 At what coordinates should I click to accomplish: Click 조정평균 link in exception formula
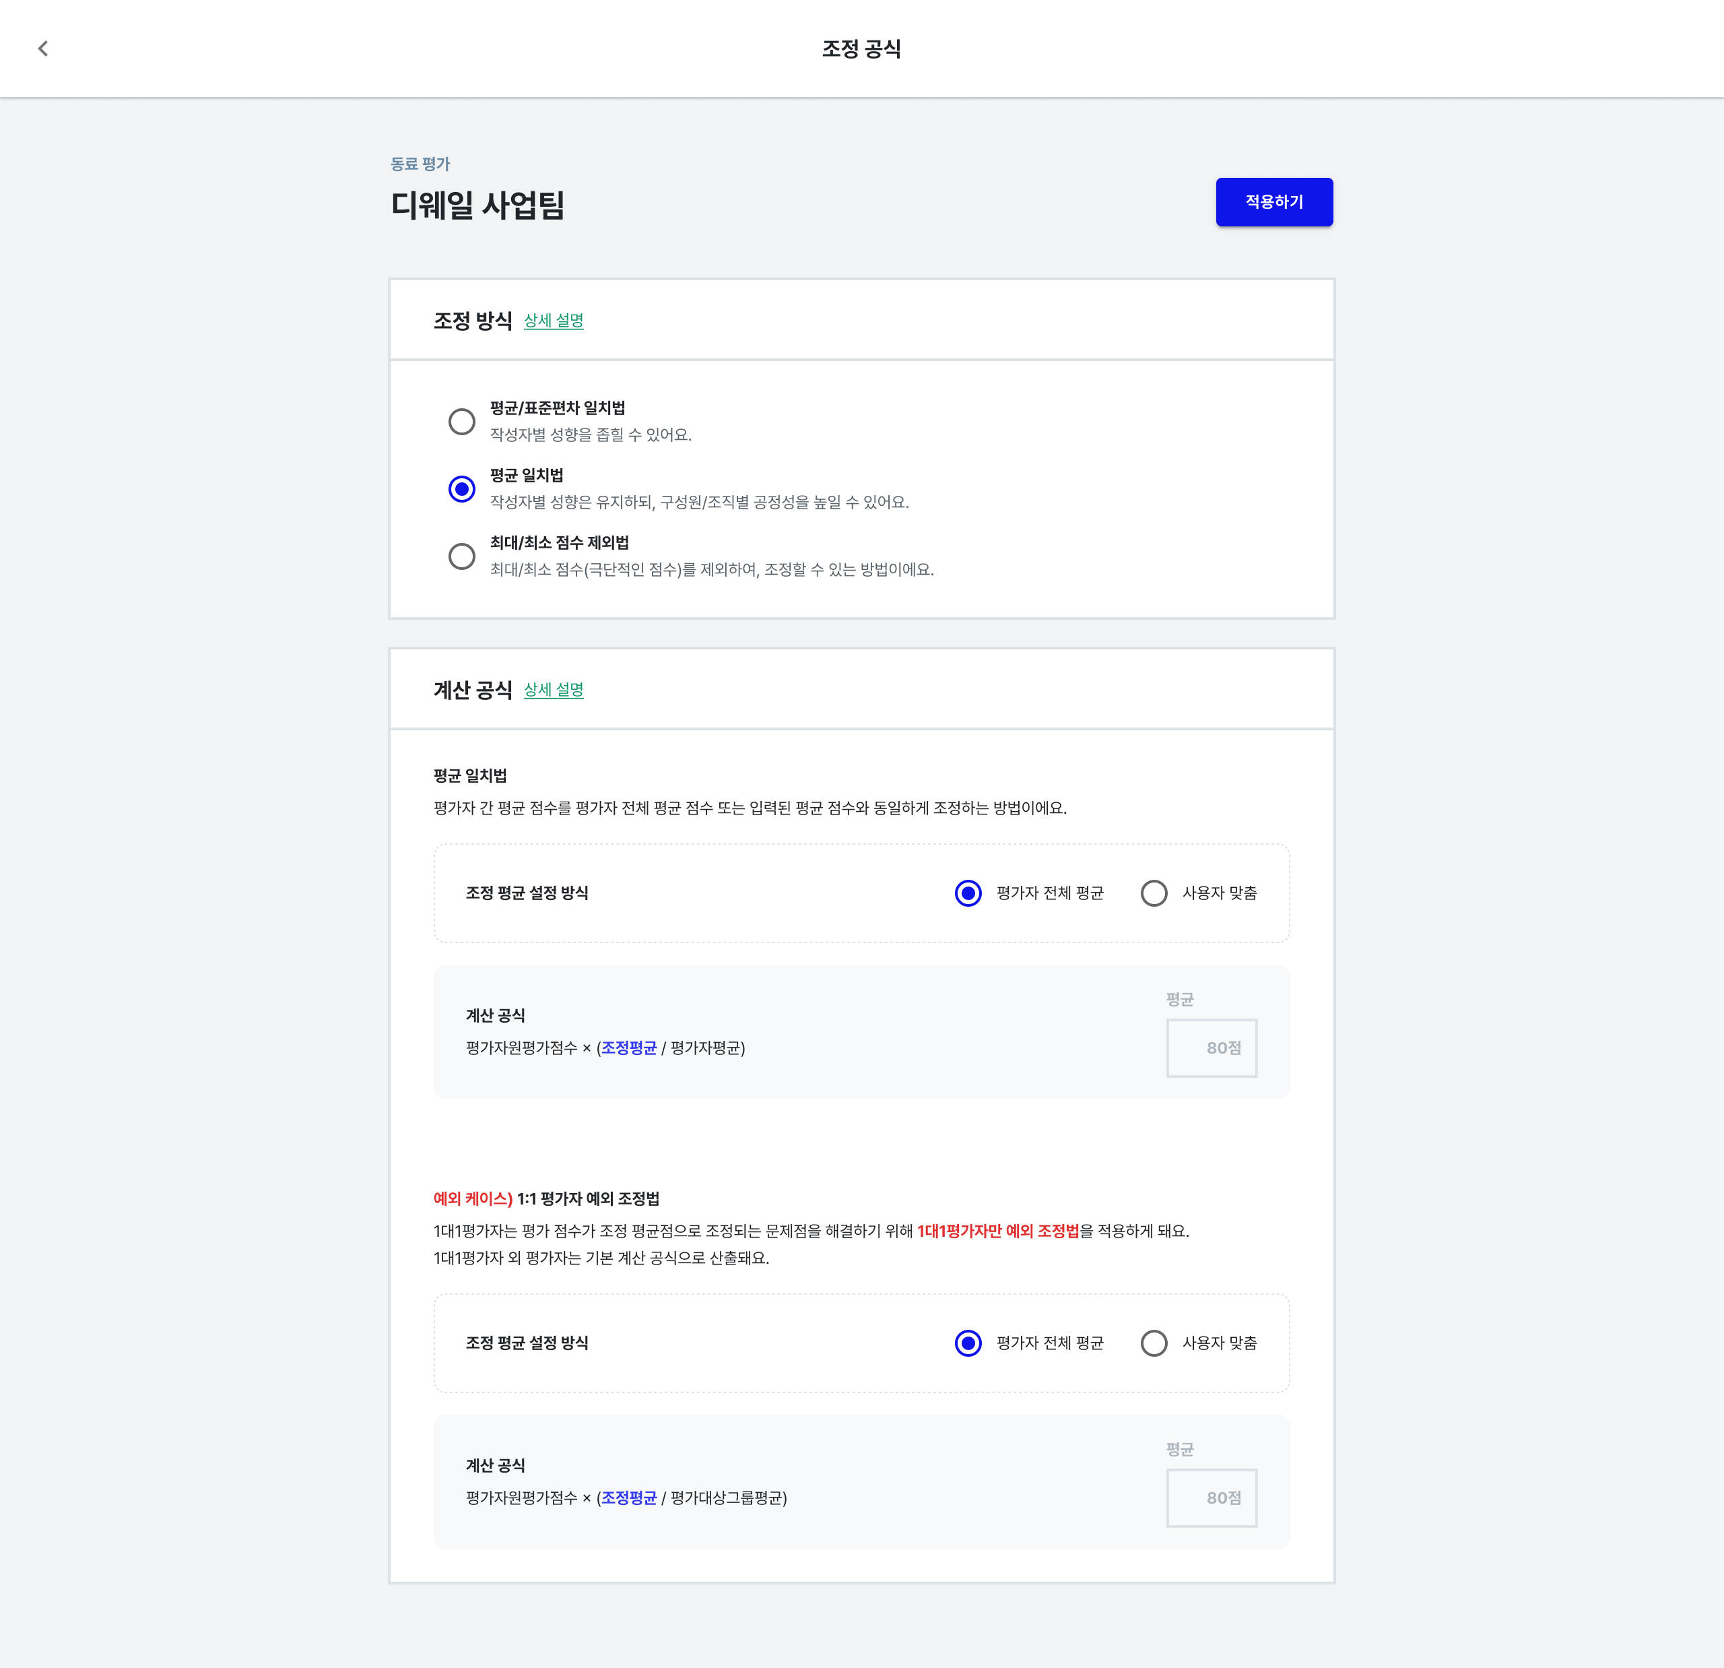pyautogui.click(x=629, y=1498)
